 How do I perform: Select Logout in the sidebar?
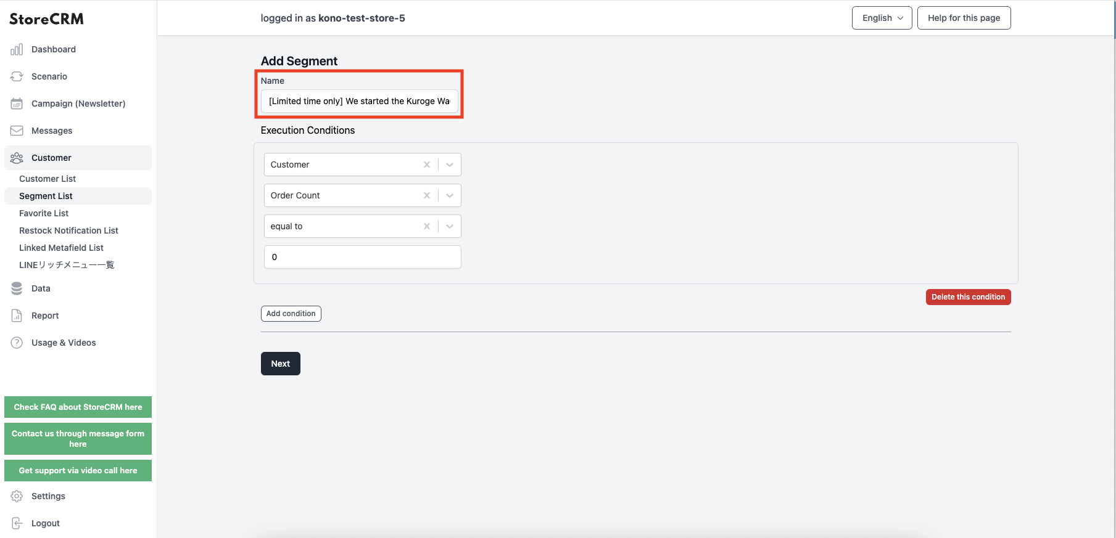(x=78, y=523)
